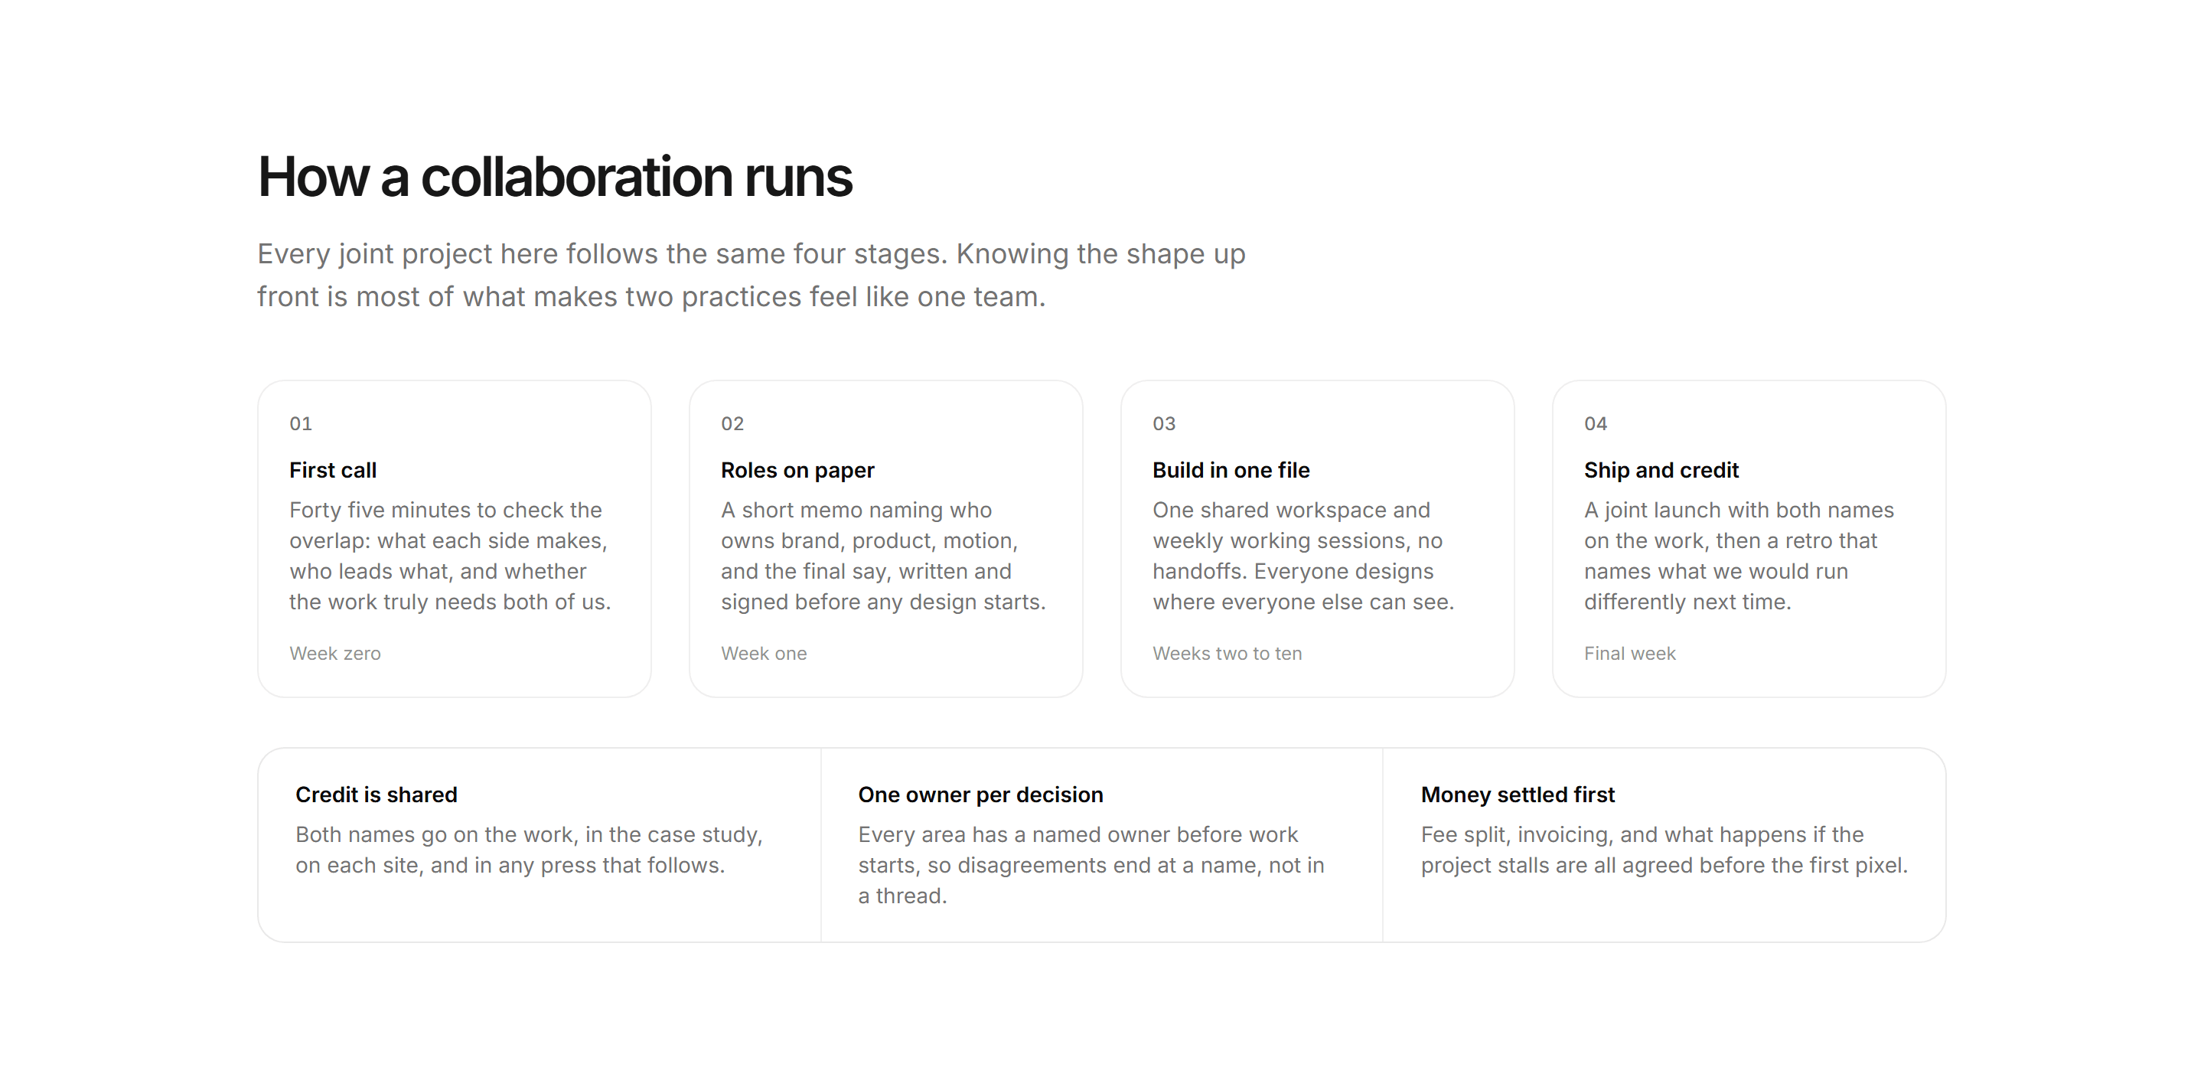Screen dimensions: 2204x1090
Task: Click the "Money settled first" heading
Action: pos(1518,795)
